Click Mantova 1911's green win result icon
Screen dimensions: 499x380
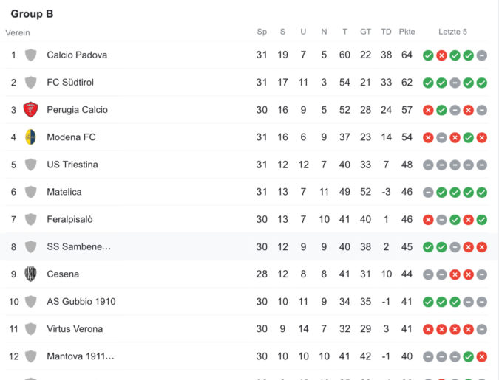468,357
